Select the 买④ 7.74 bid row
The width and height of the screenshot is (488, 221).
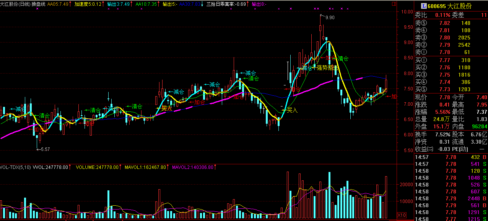click(451, 82)
